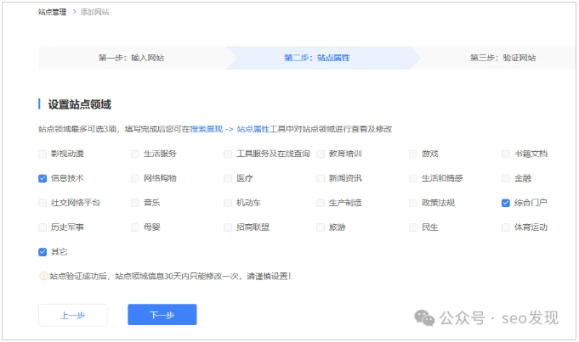
Task: Check the 生产制造 checkbox
Action: point(321,203)
